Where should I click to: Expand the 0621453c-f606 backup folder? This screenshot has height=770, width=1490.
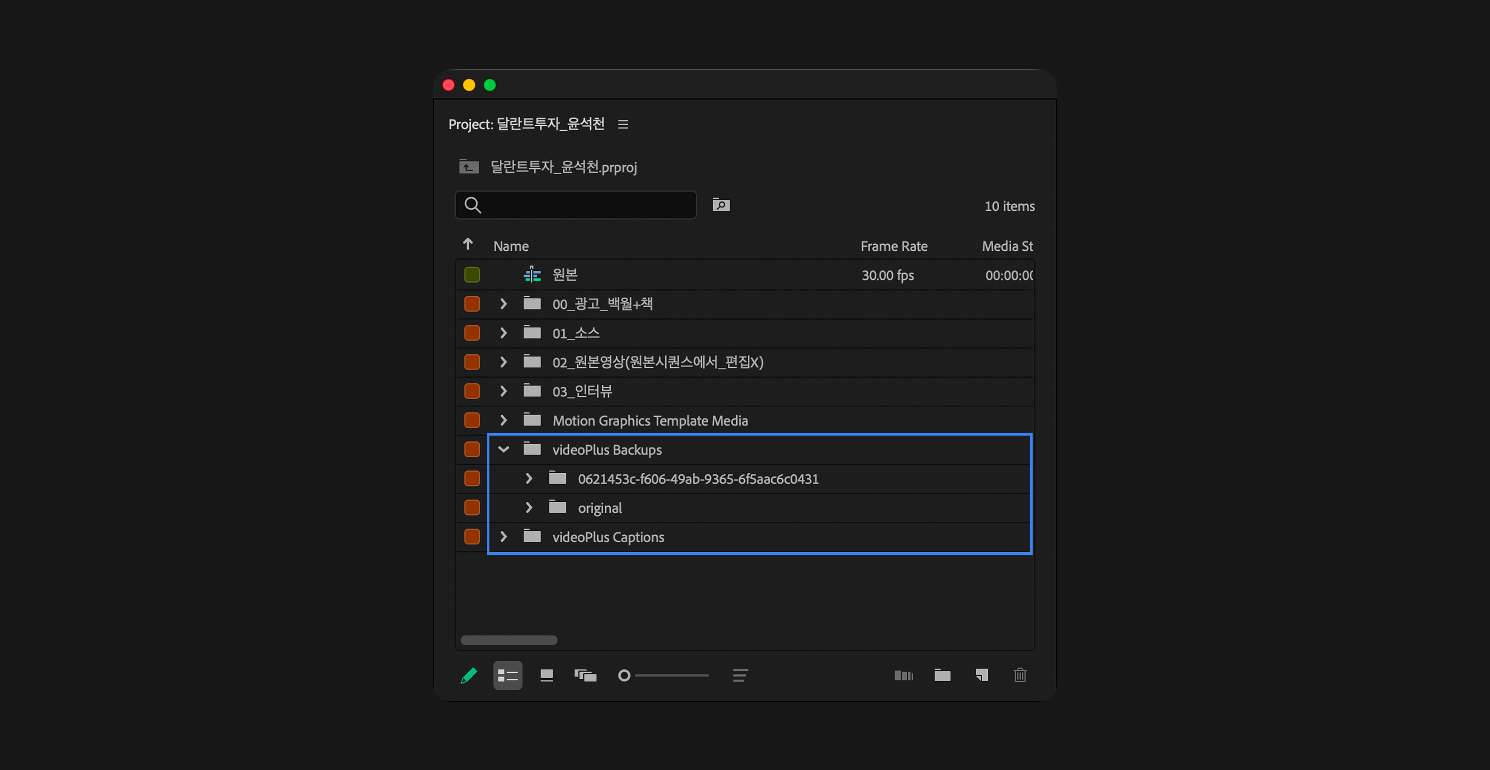tap(529, 478)
